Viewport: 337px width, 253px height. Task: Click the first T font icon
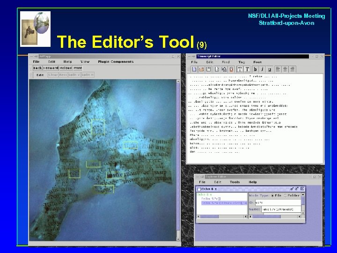coord(240,69)
